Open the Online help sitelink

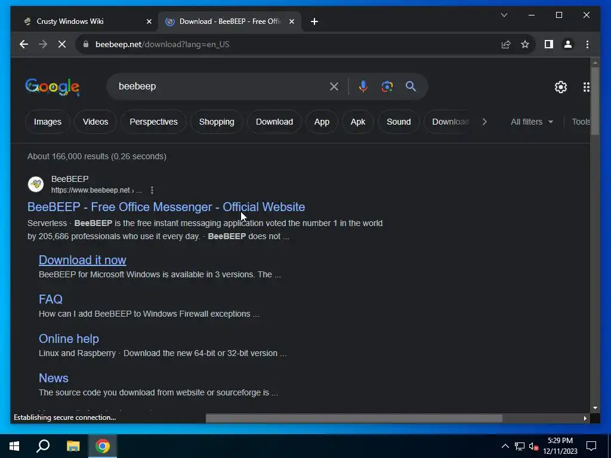coord(69,339)
